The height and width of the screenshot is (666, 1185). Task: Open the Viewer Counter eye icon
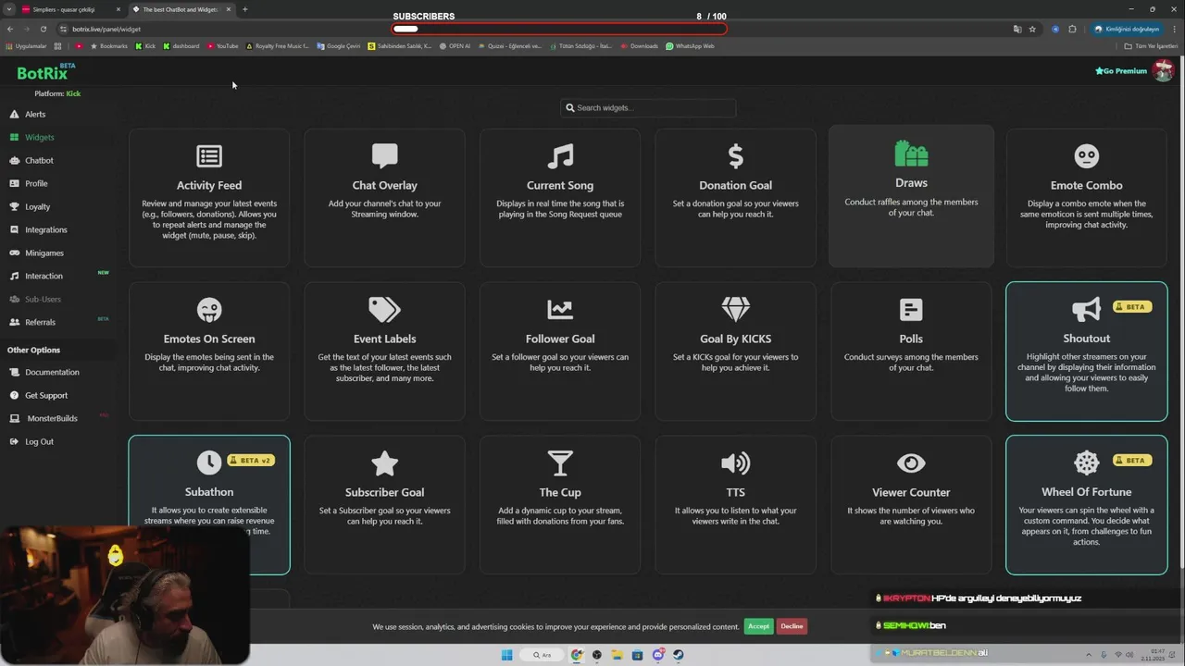coord(911,463)
